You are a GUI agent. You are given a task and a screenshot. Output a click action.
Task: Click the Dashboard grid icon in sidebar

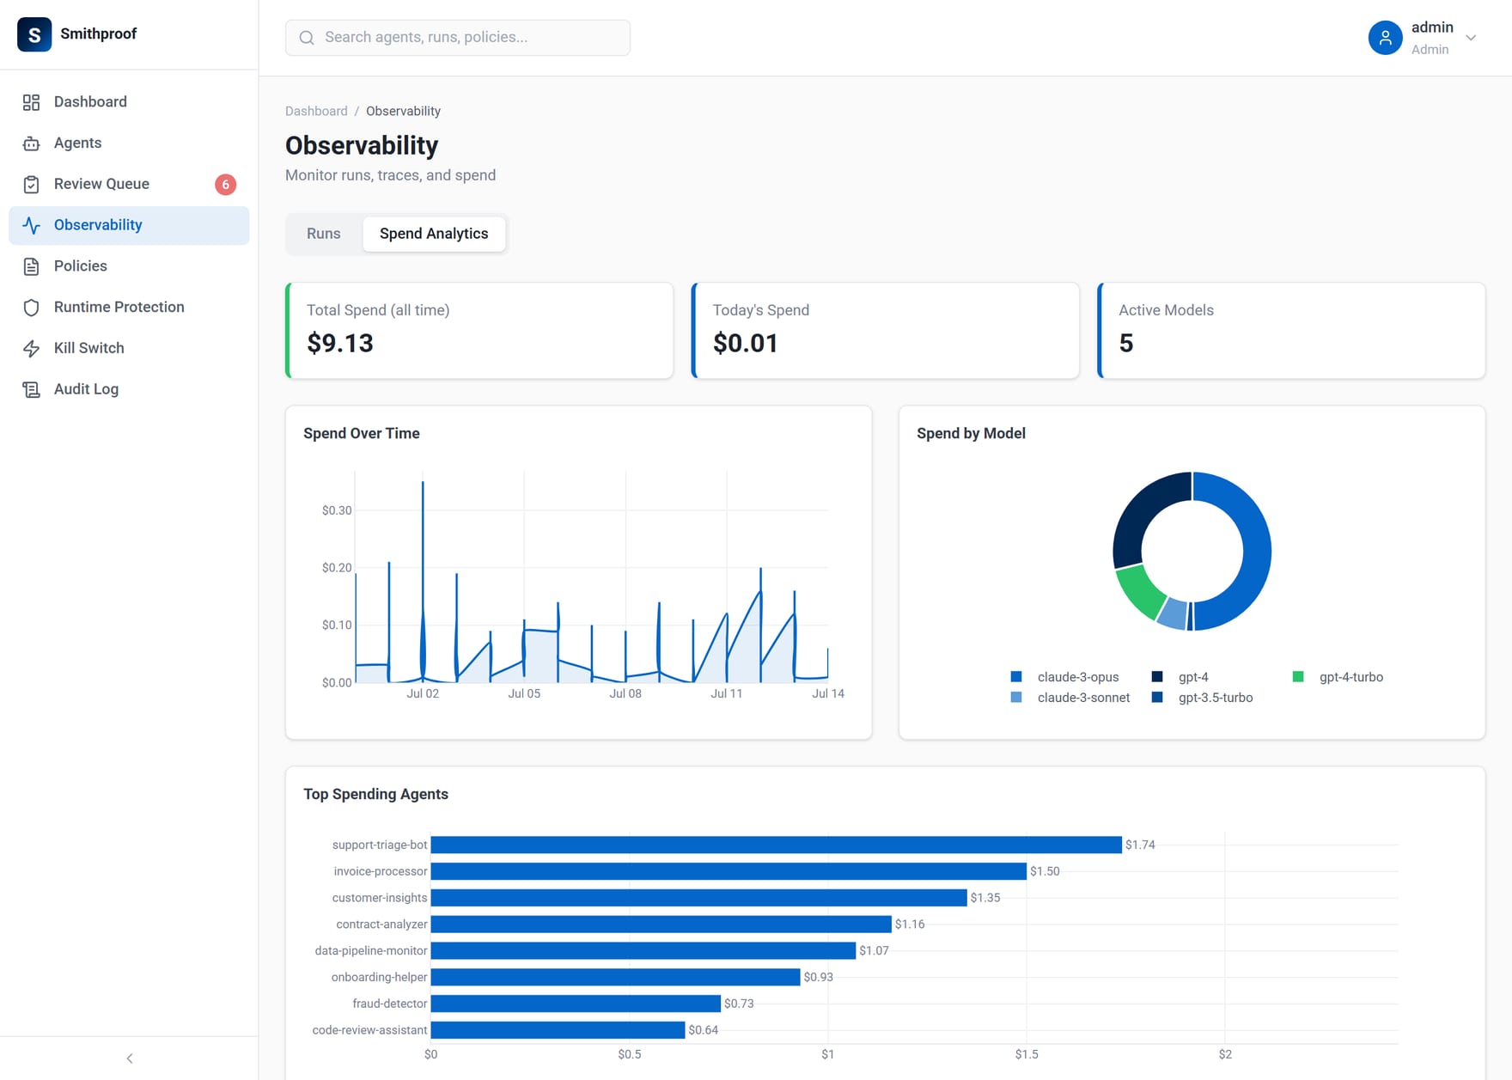click(32, 102)
